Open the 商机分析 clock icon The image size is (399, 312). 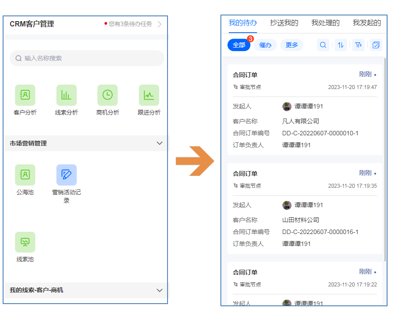point(108,95)
